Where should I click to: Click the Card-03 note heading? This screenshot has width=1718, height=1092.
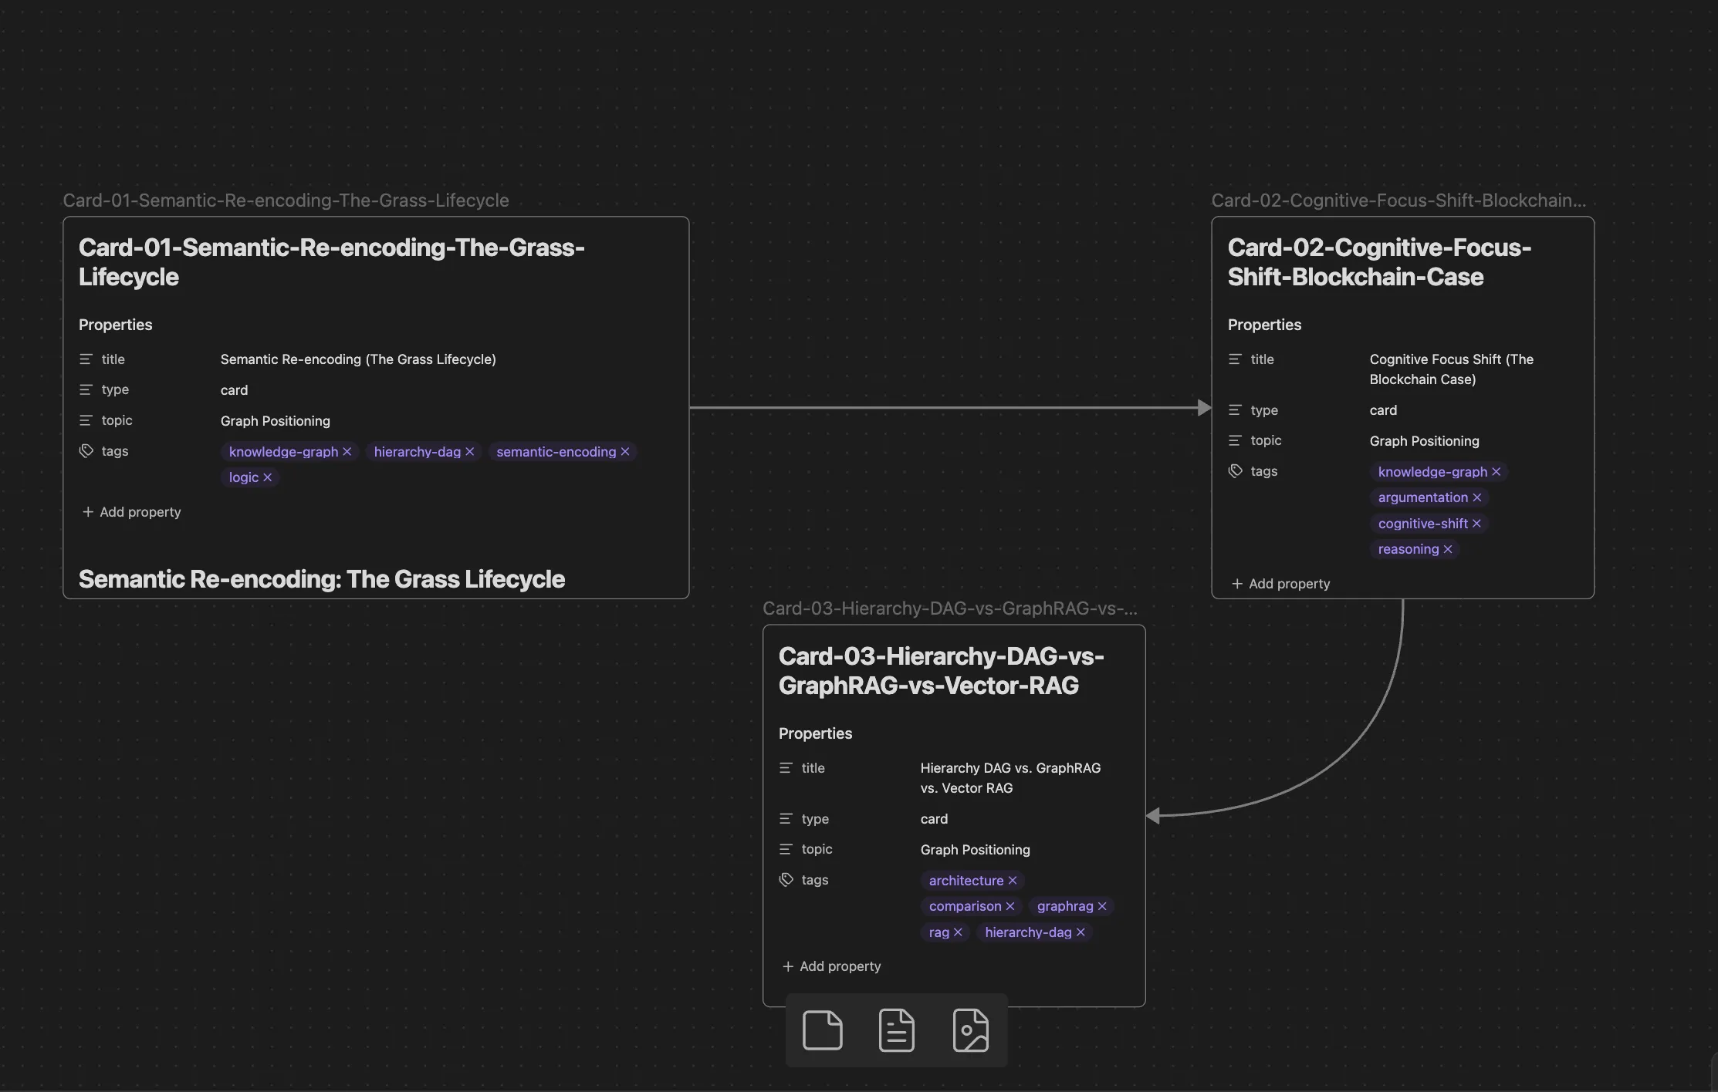point(941,671)
